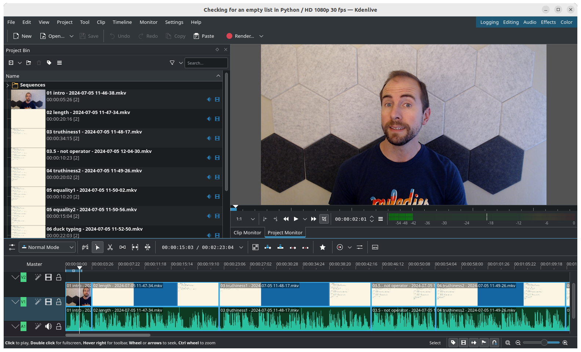Toggle snap magnet in status bar
The height and width of the screenshot is (352, 581).
[494, 342]
